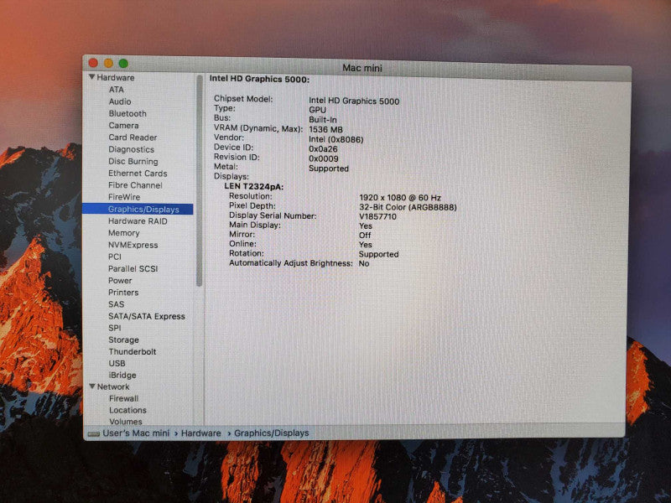The image size is (671, 503).
Task: Click the Device ID value 0x0a26
Action: (323, 149)
